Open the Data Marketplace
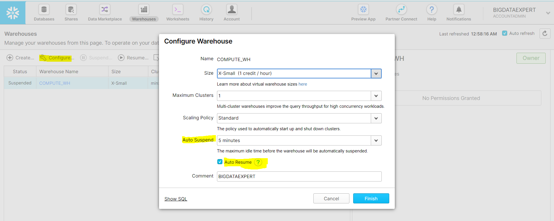 pos(105,13)
